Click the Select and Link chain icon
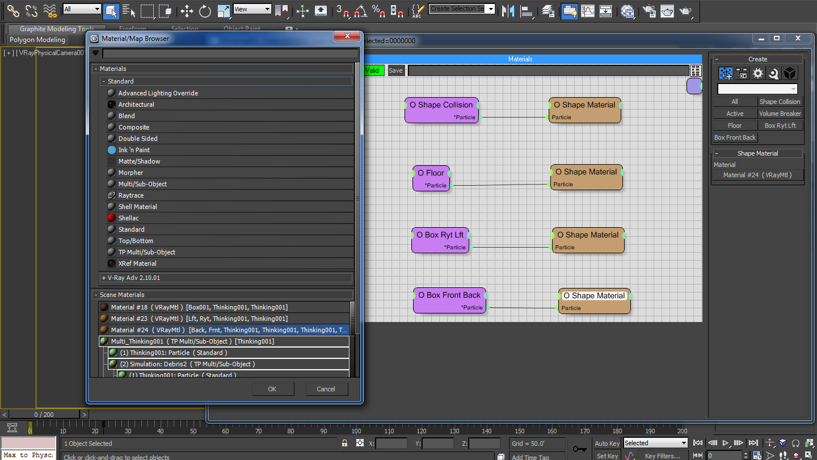Viewport: 817px width, 460px height. 13,10
